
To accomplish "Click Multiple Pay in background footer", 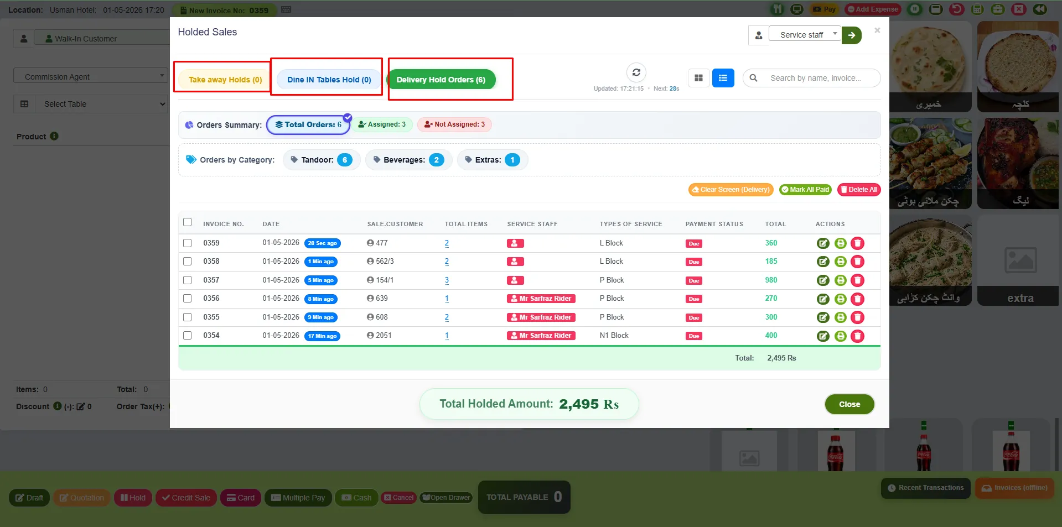I will coord(298,498).
